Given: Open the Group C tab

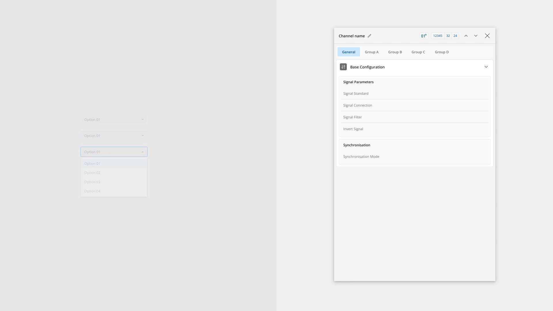Looking at the screenshot, I should tap(418, 52).
